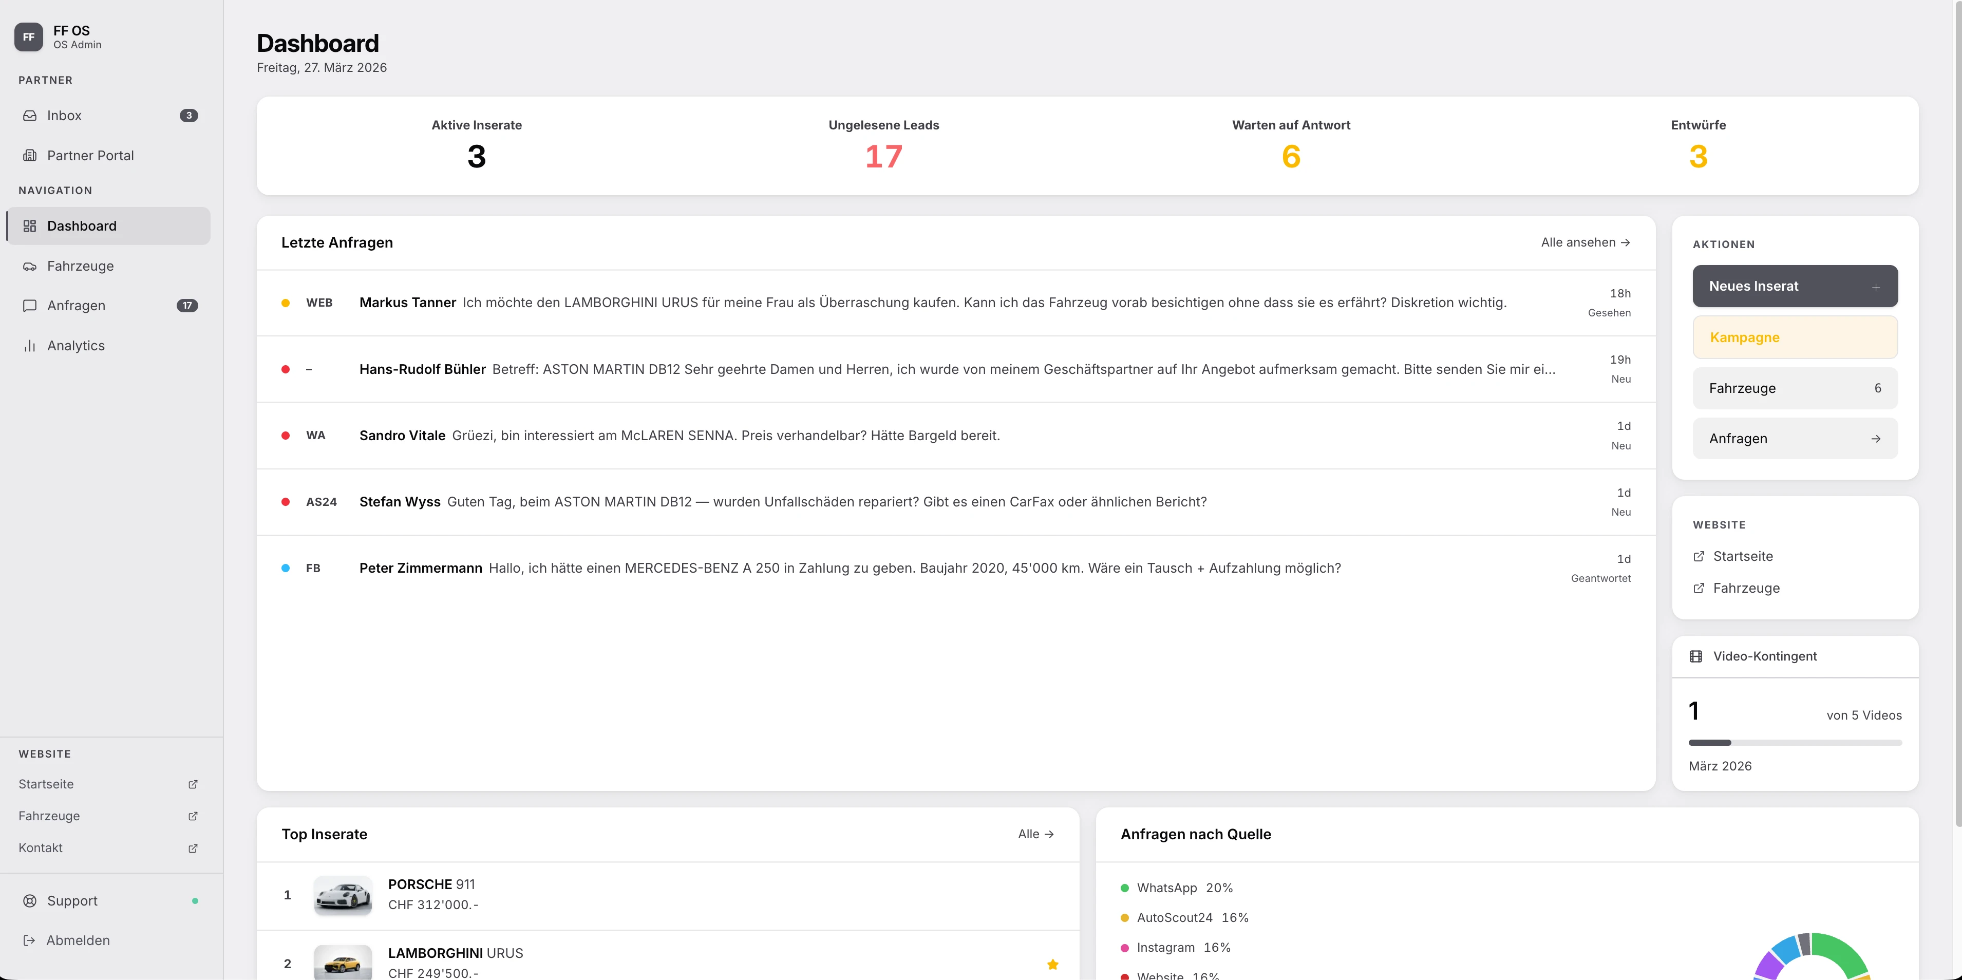This screenshot has width=1962, height=980.
Task: Open the Inbox from the sidebar
Action: click(x=64, y=115)
